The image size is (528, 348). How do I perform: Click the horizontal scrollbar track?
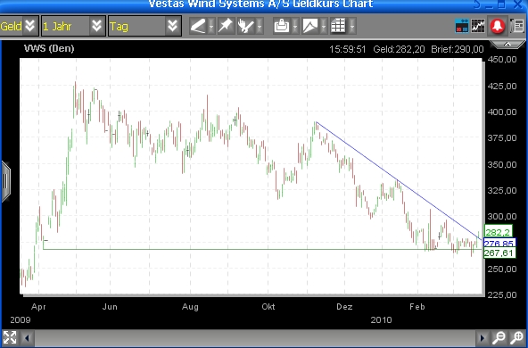(255, 337)
